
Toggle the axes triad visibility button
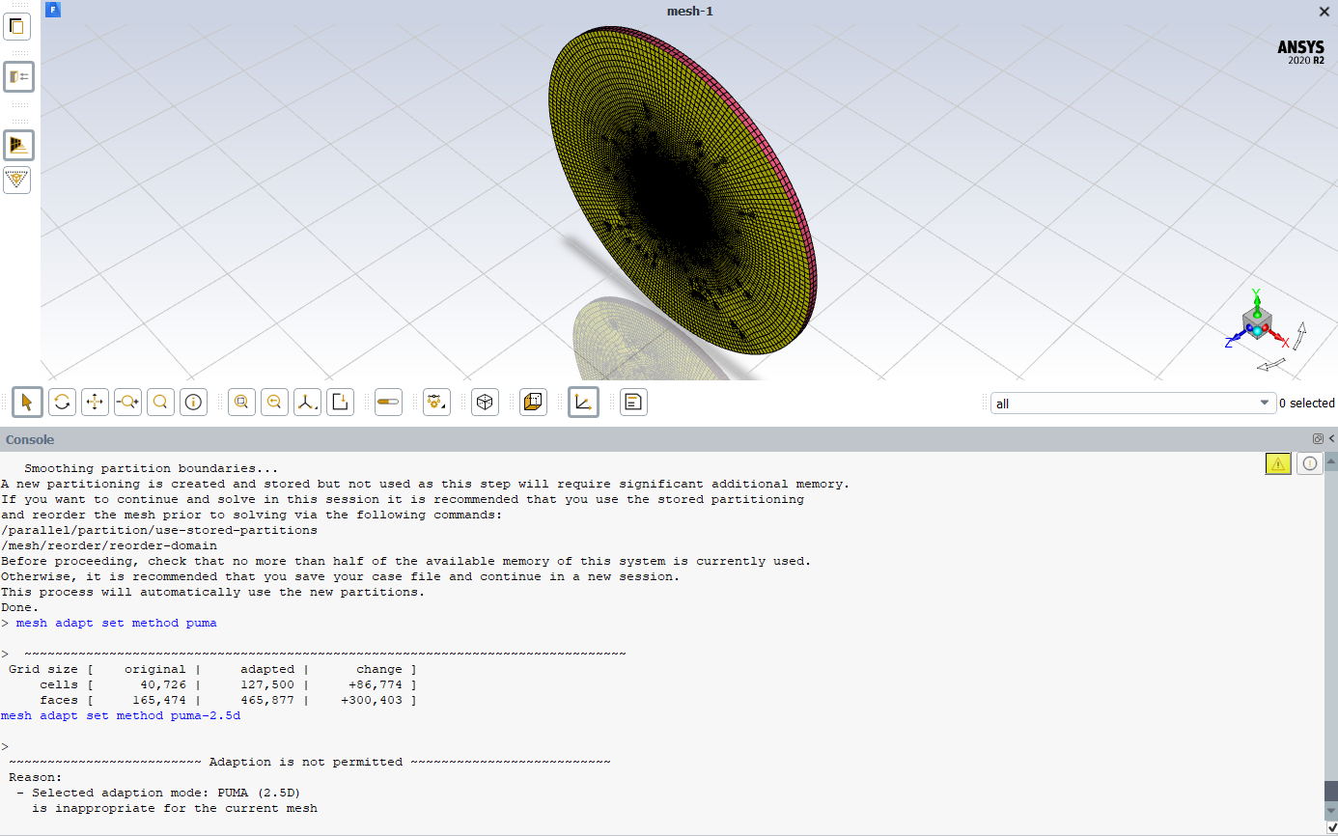[583, 403]
